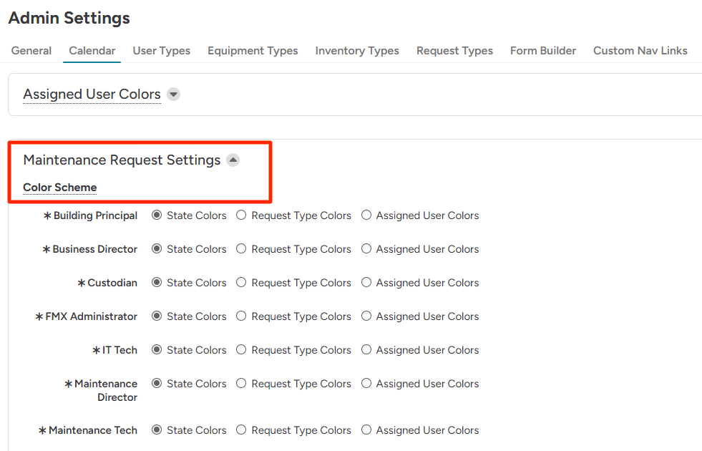Select State Colors for Custodian
This screenshot has width=702, height=451.
pos(157,283)
